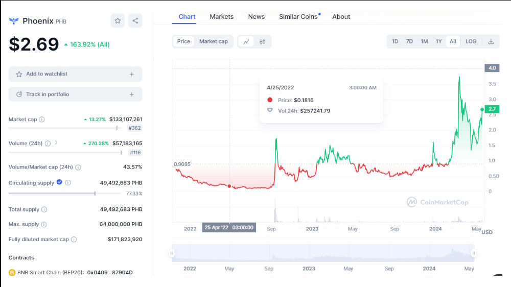Viewport: 511px width, 287px height.
Task: Select 1D time range
Action: point(395,41)
